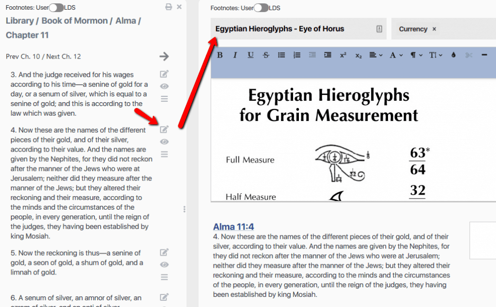Image resolution: width=496 pixels, height=307 pixels.
Task: Apply superscript formatting
Action: pyautogui.click(x=343, y=55)
